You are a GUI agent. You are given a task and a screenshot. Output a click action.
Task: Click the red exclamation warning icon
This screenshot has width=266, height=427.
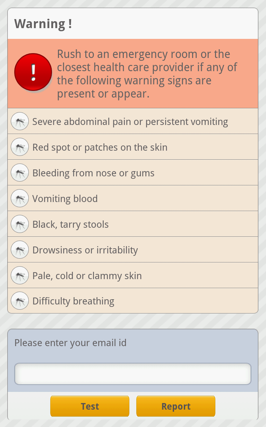[33, 72]
